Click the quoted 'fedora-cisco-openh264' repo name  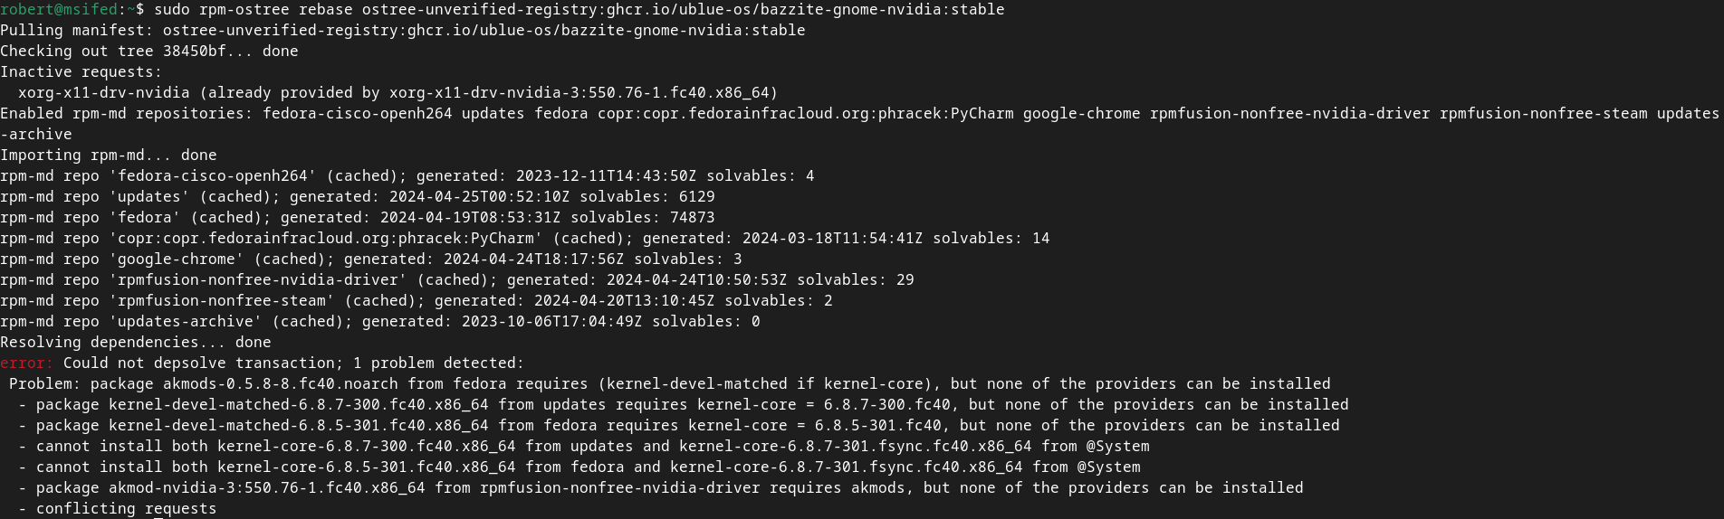(213, 176)
